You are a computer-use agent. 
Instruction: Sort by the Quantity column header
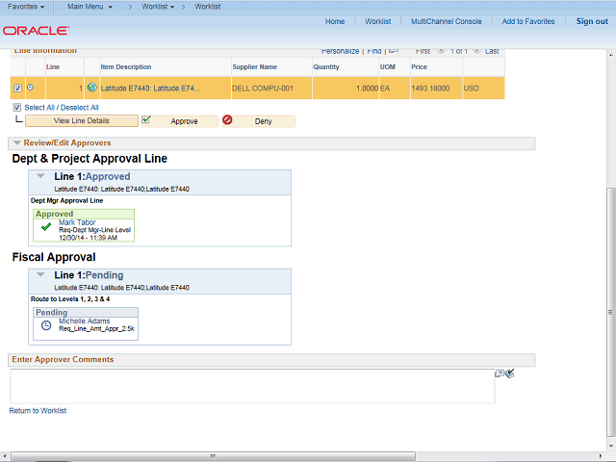(x=326, y=66)
